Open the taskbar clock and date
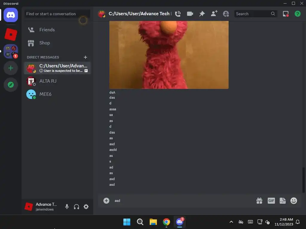This screenshot has height=229, width=306. click(284, 222)
